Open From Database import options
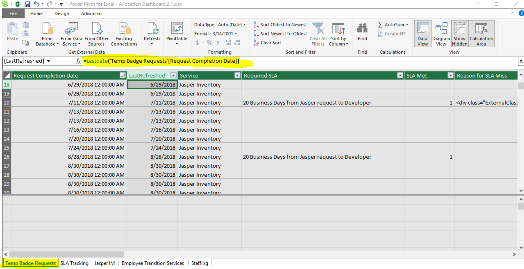The height and width of the screenshot is (269, 524). pyautogui.click(x=47, y=34)
